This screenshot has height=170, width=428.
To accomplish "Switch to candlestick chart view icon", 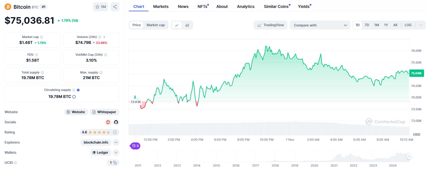I will pos(187,25).
